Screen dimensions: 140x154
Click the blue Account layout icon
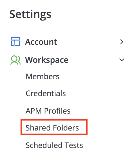coord(16,42)
